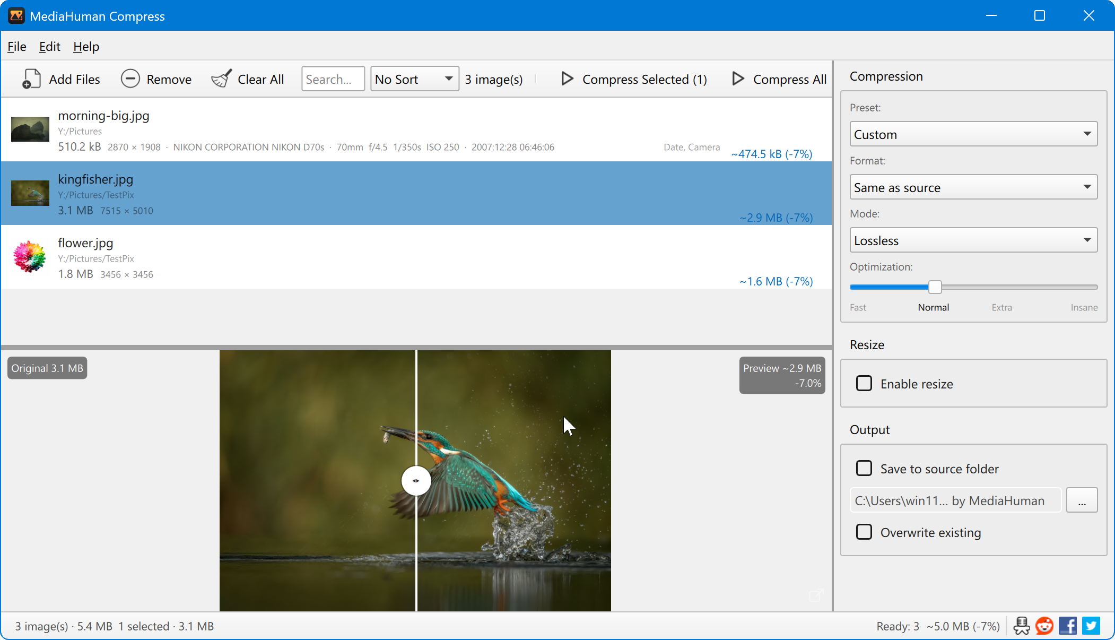Viewport: 1115px width, 640px height.
Task: Click the Compress Selected play icon
Action: (567, 79)
